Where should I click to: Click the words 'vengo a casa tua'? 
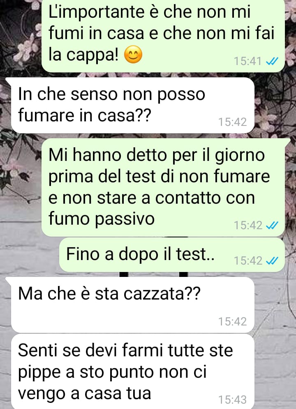coord(84,393)
